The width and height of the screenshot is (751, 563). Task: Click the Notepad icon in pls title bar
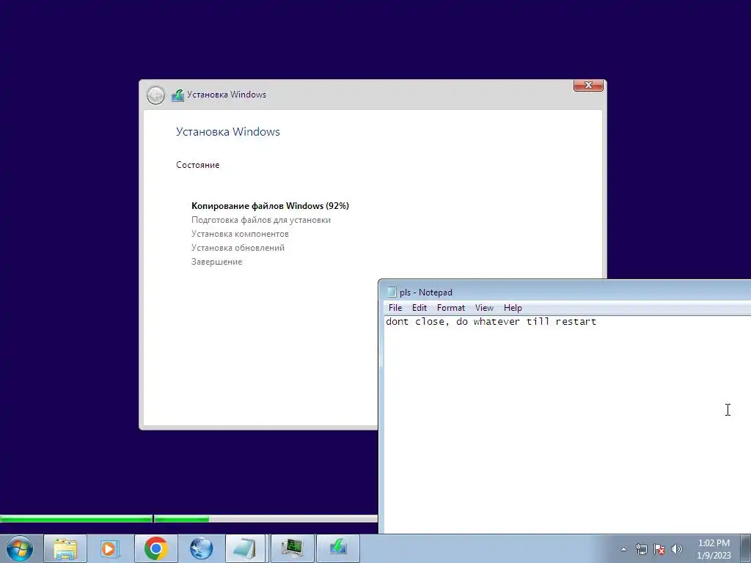pos(392,292)
